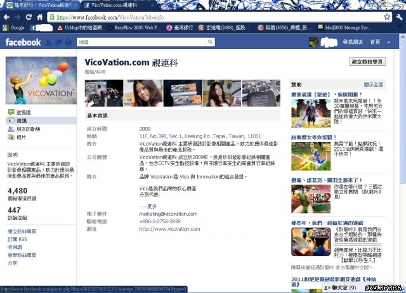Click the profile picture in Facebook header
The height and width of the screenshot is (293, 406).
313,42
